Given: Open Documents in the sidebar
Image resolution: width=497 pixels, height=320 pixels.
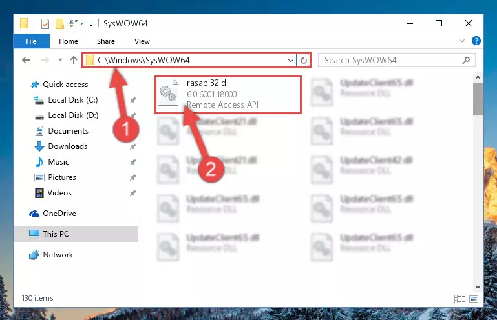Looking at the screenshot, I should click(x=68, y=131).
